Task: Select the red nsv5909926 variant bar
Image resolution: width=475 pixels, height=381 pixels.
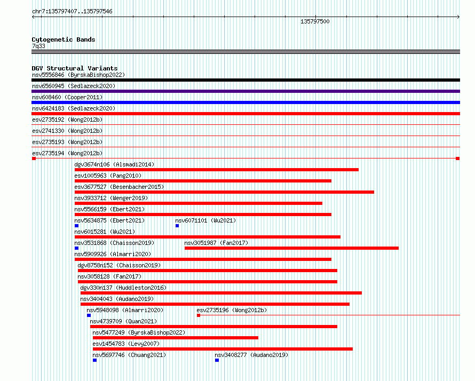Action: 203,259
